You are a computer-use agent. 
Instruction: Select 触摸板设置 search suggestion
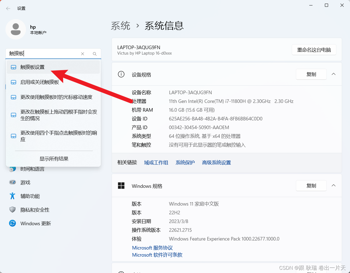pos(53,67)
